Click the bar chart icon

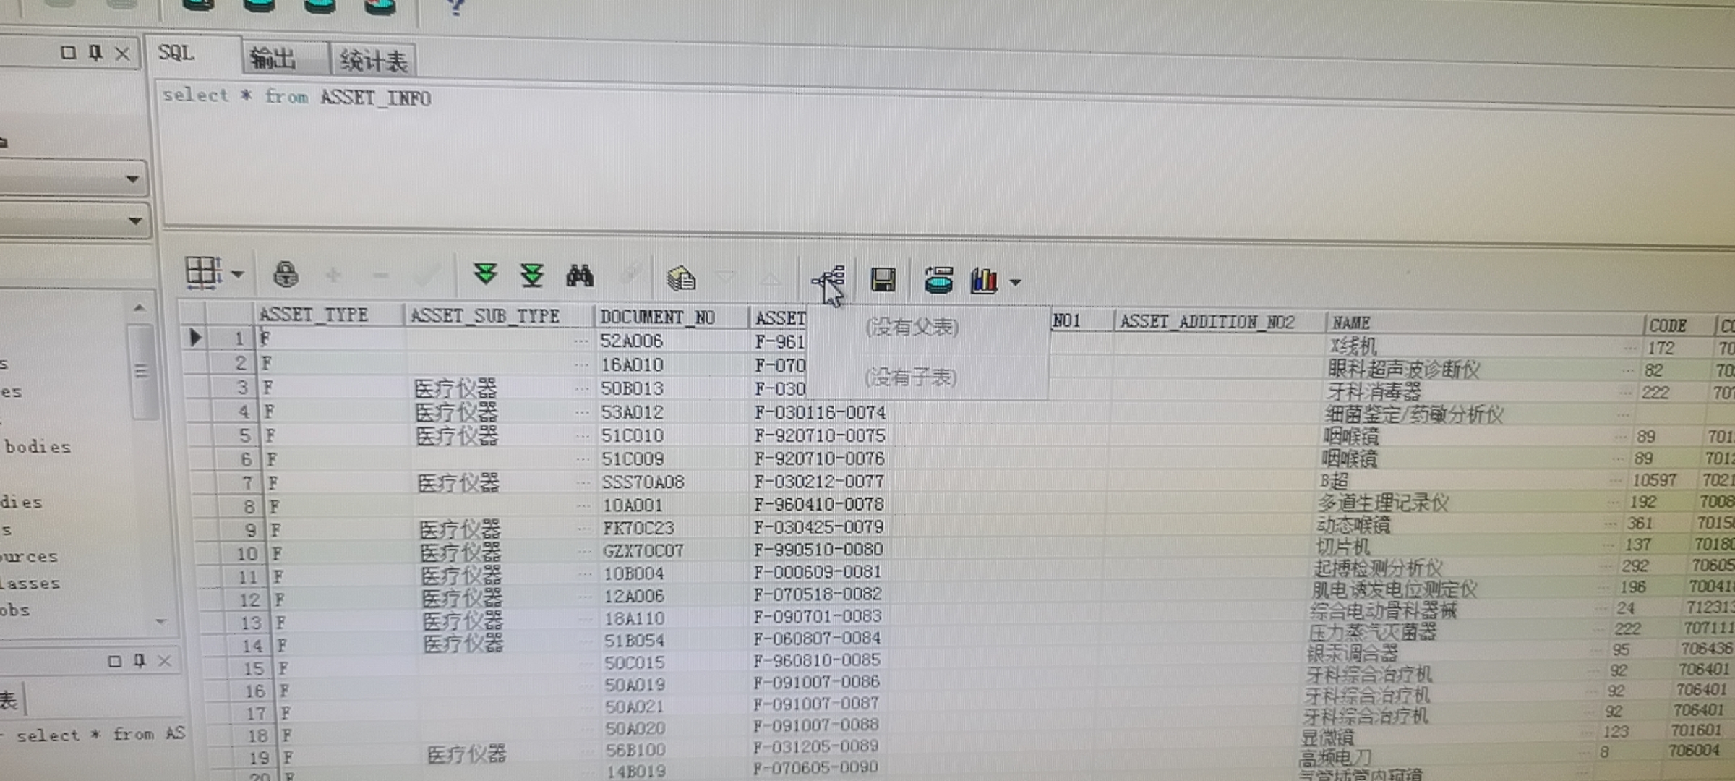pyautogui.click(x=984, y=281)
